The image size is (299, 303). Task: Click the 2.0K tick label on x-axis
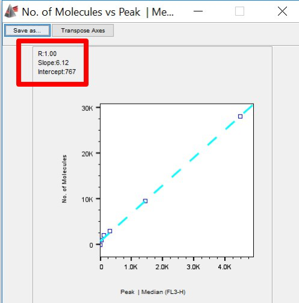[x=162, y=267]
